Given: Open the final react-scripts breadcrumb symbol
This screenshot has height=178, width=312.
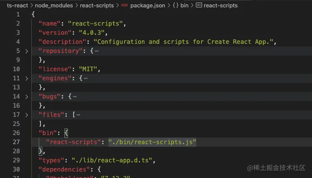Looking at the screenshot, I should pos(221,5).
